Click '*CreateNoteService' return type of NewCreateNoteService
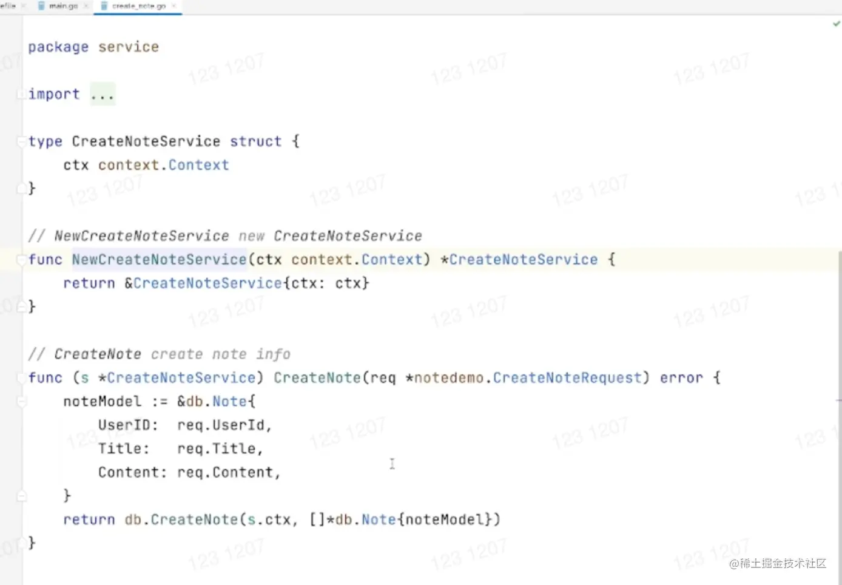842x585 pixels. tap(519, 260)
